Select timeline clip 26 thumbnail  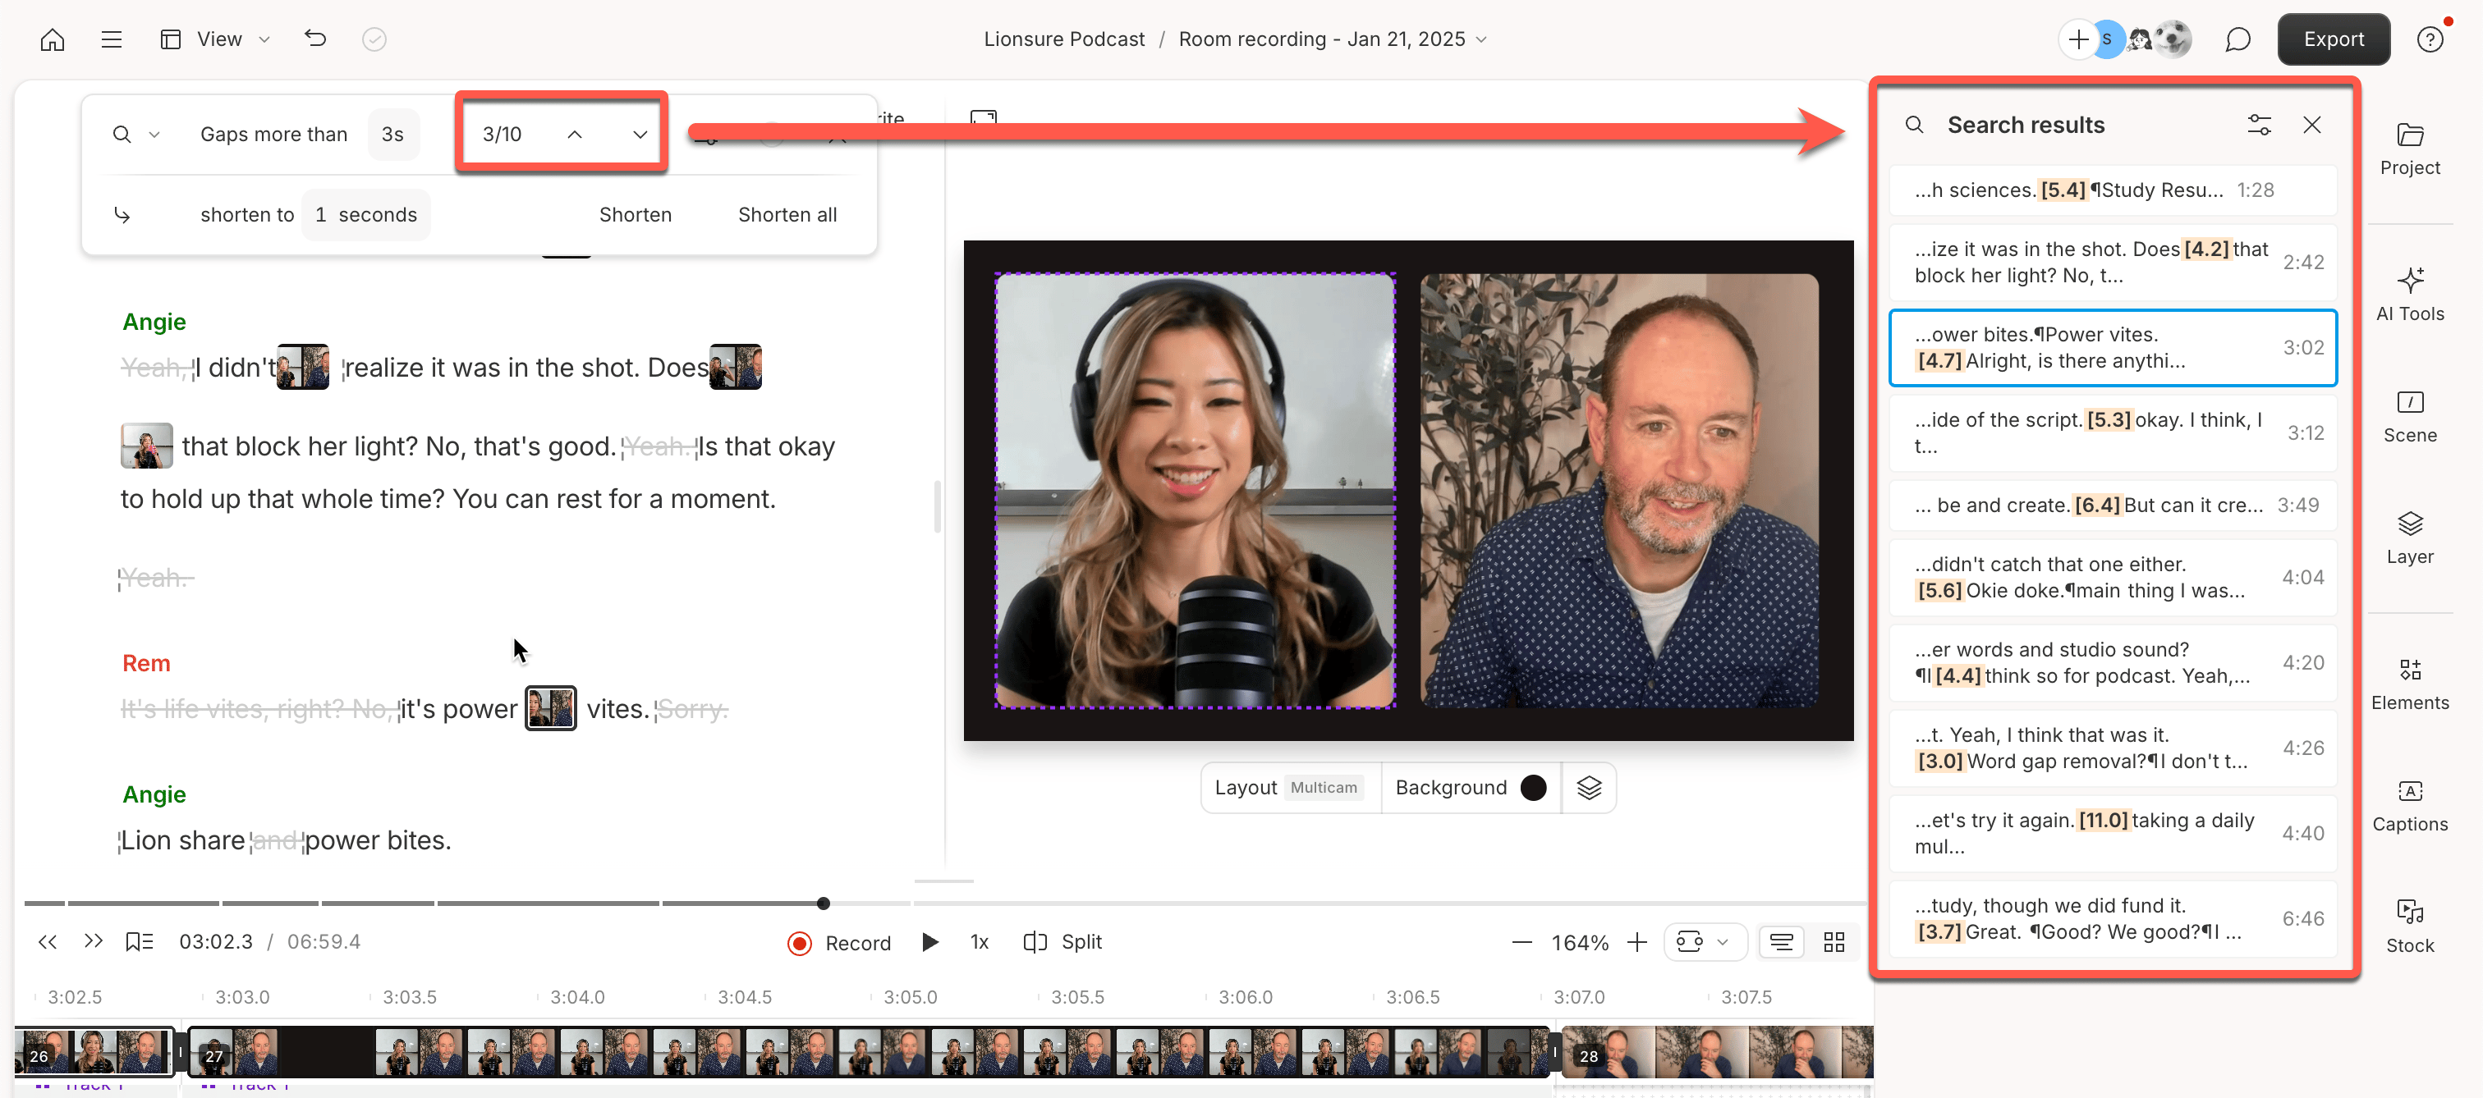tap(94, 1050)
